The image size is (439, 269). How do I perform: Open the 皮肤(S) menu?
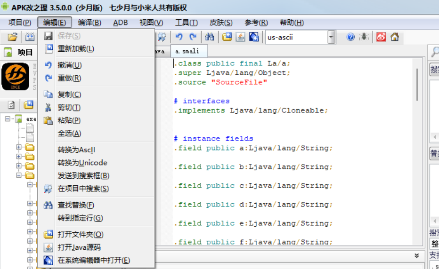(x=221, y=23)
